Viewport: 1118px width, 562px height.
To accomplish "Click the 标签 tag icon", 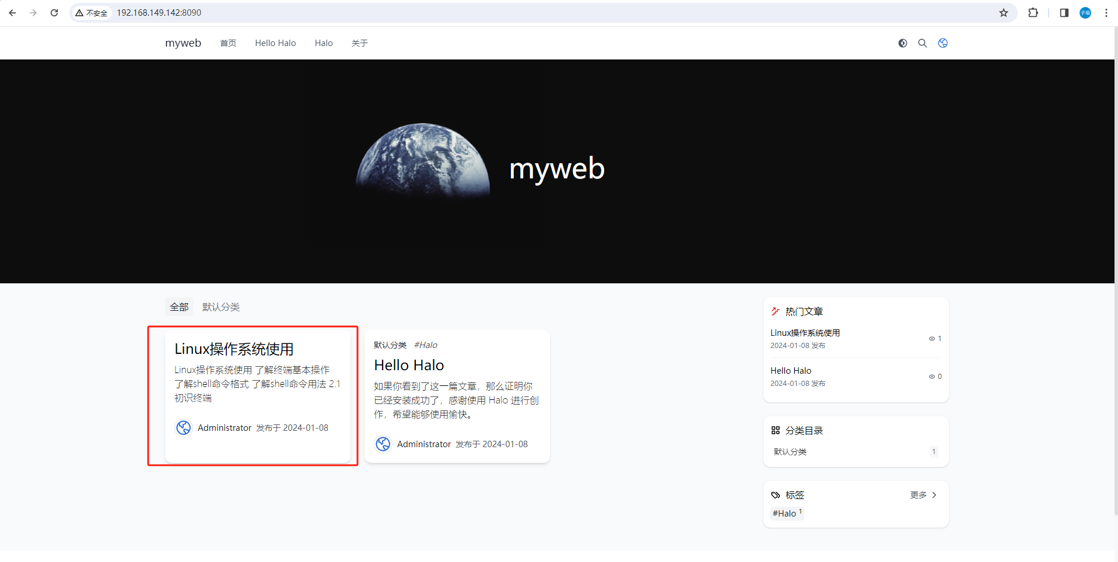I will [x=775, y=494].
